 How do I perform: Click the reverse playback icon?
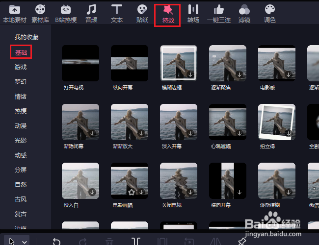[189, 242]
